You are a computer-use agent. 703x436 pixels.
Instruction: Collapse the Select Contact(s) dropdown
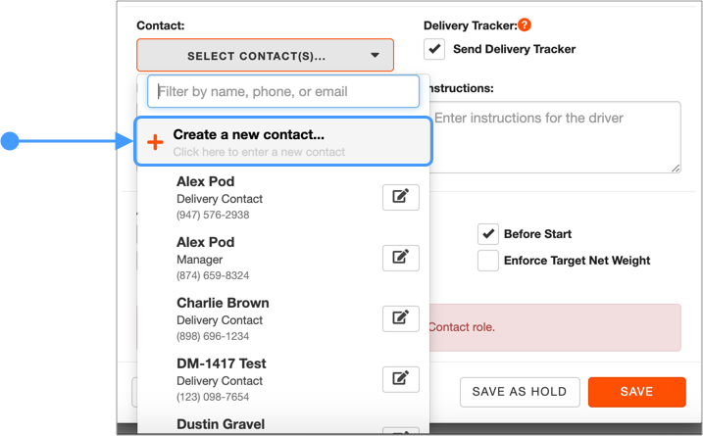[266, 56]
